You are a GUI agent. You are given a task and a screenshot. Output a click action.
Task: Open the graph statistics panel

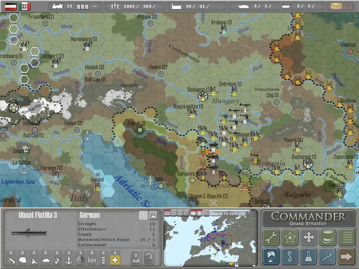click(328, 256)
